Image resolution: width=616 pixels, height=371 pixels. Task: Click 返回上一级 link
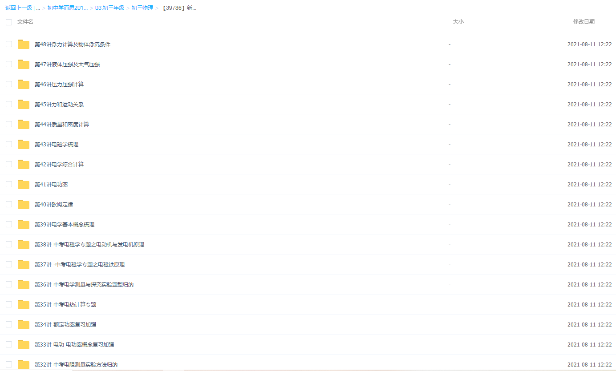pos(19,8)
